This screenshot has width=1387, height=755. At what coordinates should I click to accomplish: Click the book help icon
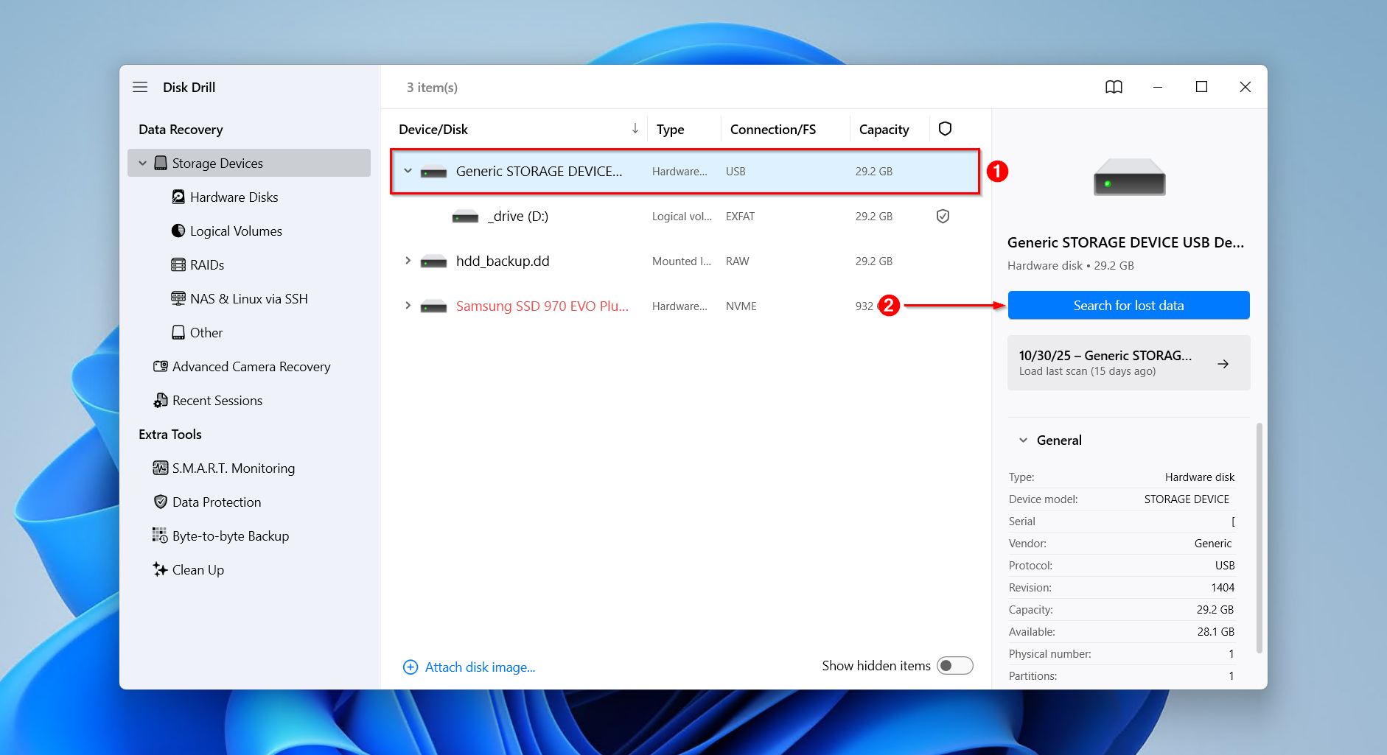(x=1114, y=87)
